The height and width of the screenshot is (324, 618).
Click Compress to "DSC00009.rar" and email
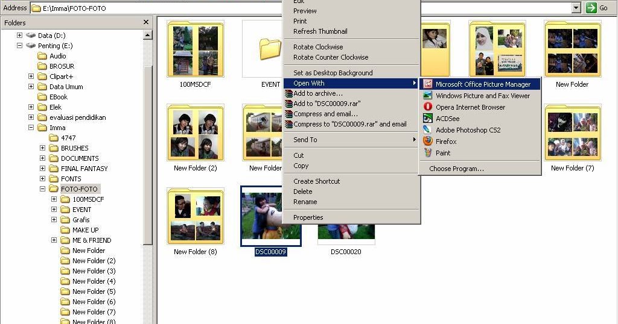pyautogui.click(x=351, y=124)
